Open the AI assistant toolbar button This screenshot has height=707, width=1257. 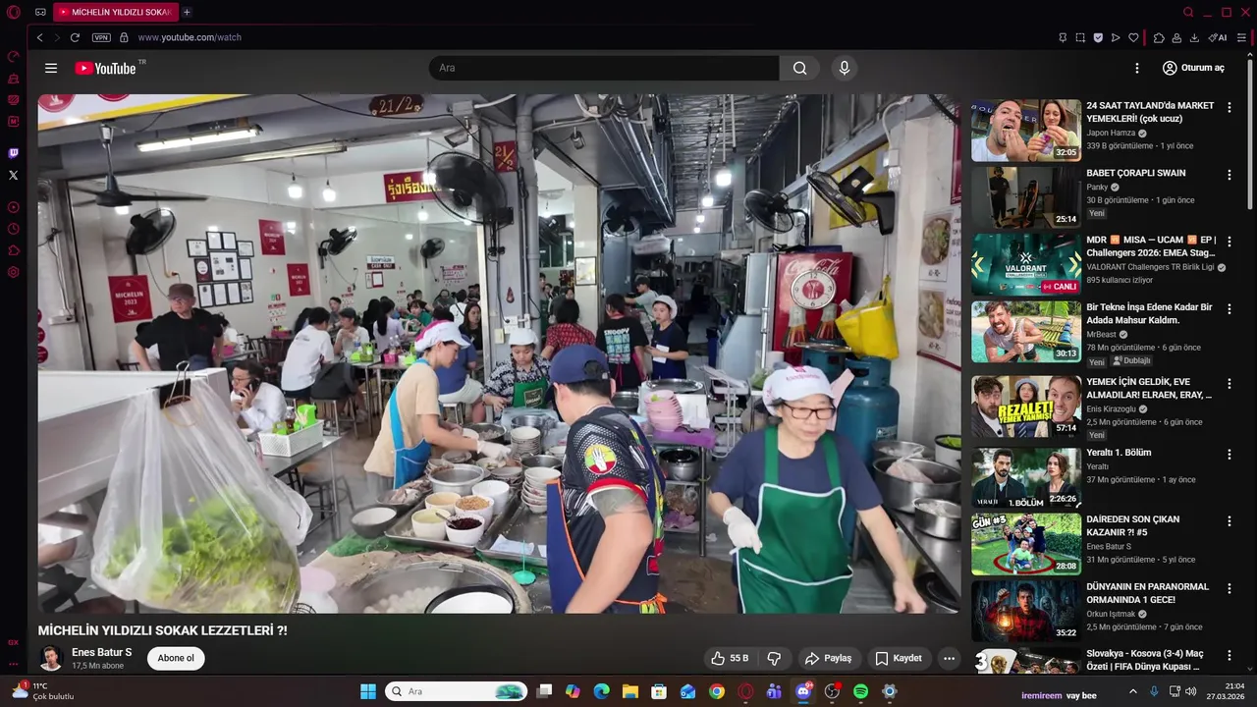1218,37
